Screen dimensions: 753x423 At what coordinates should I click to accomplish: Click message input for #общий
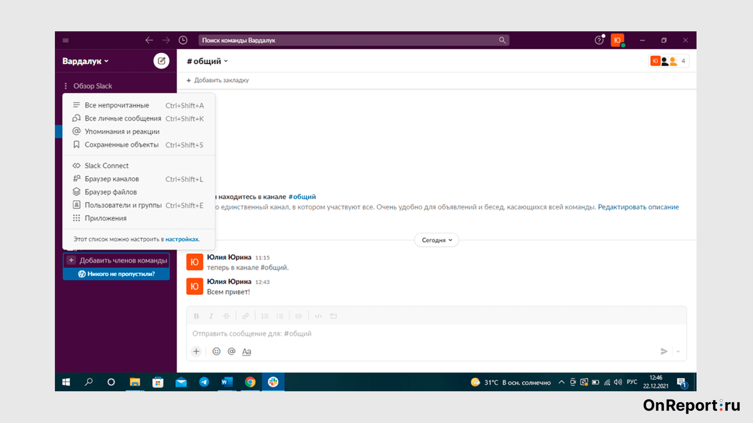click(436, 334)
